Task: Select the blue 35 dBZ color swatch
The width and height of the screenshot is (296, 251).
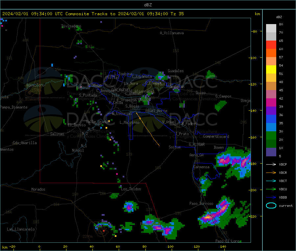Action: pos(271,119)
